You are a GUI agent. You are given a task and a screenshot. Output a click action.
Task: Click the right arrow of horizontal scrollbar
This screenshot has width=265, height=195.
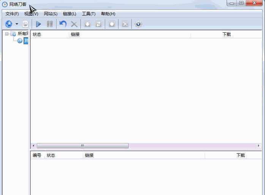coord(259,146)
